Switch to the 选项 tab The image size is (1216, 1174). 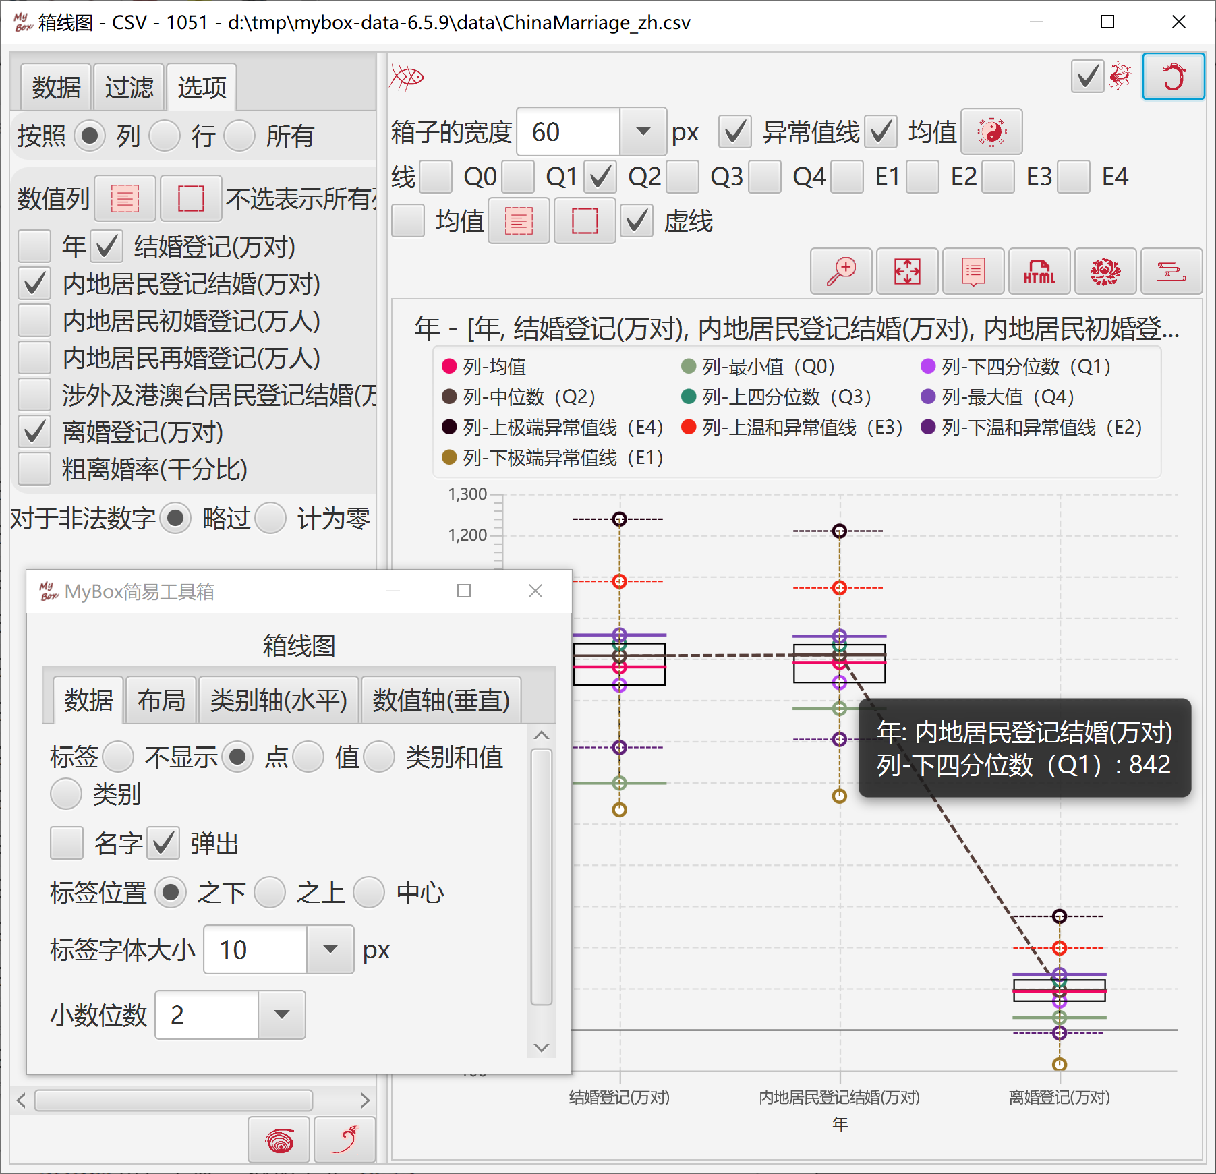click(x=202, y=87)
